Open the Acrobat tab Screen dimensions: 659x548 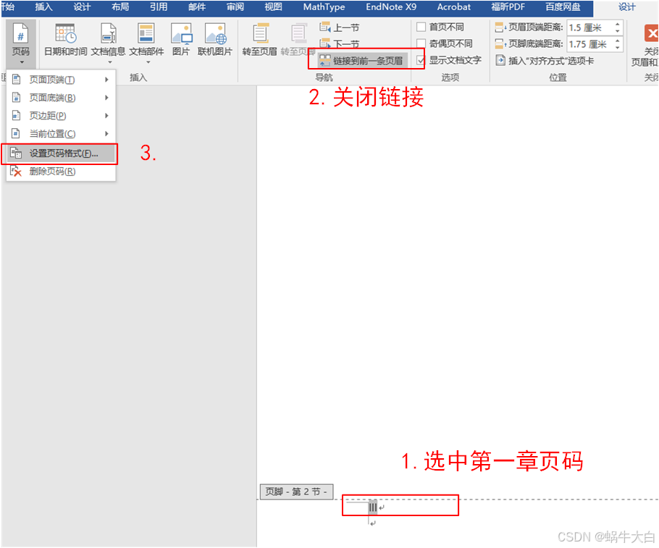[453, 7]
